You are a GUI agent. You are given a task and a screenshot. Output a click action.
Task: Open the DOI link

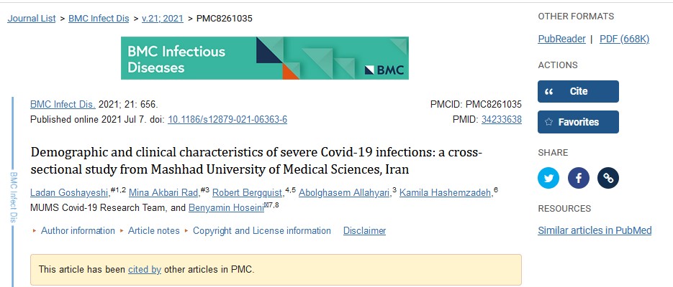pyautogui.click(x=227, y=120)
